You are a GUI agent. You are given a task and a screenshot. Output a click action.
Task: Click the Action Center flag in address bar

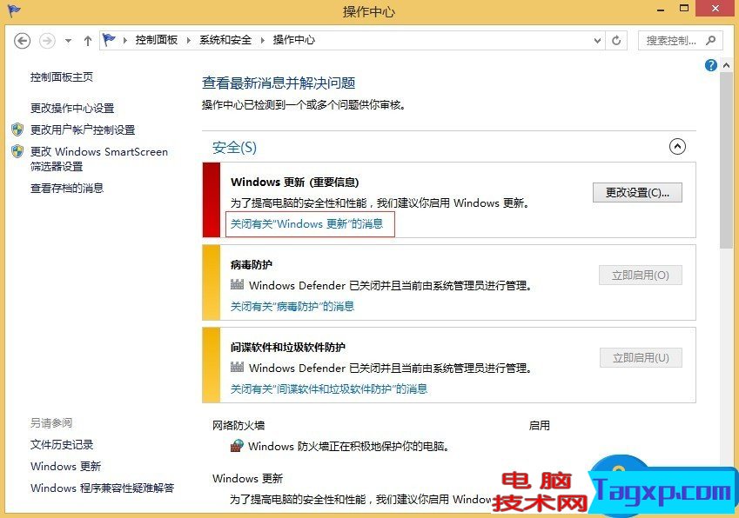pyautogui.click(x=110, y=40)
